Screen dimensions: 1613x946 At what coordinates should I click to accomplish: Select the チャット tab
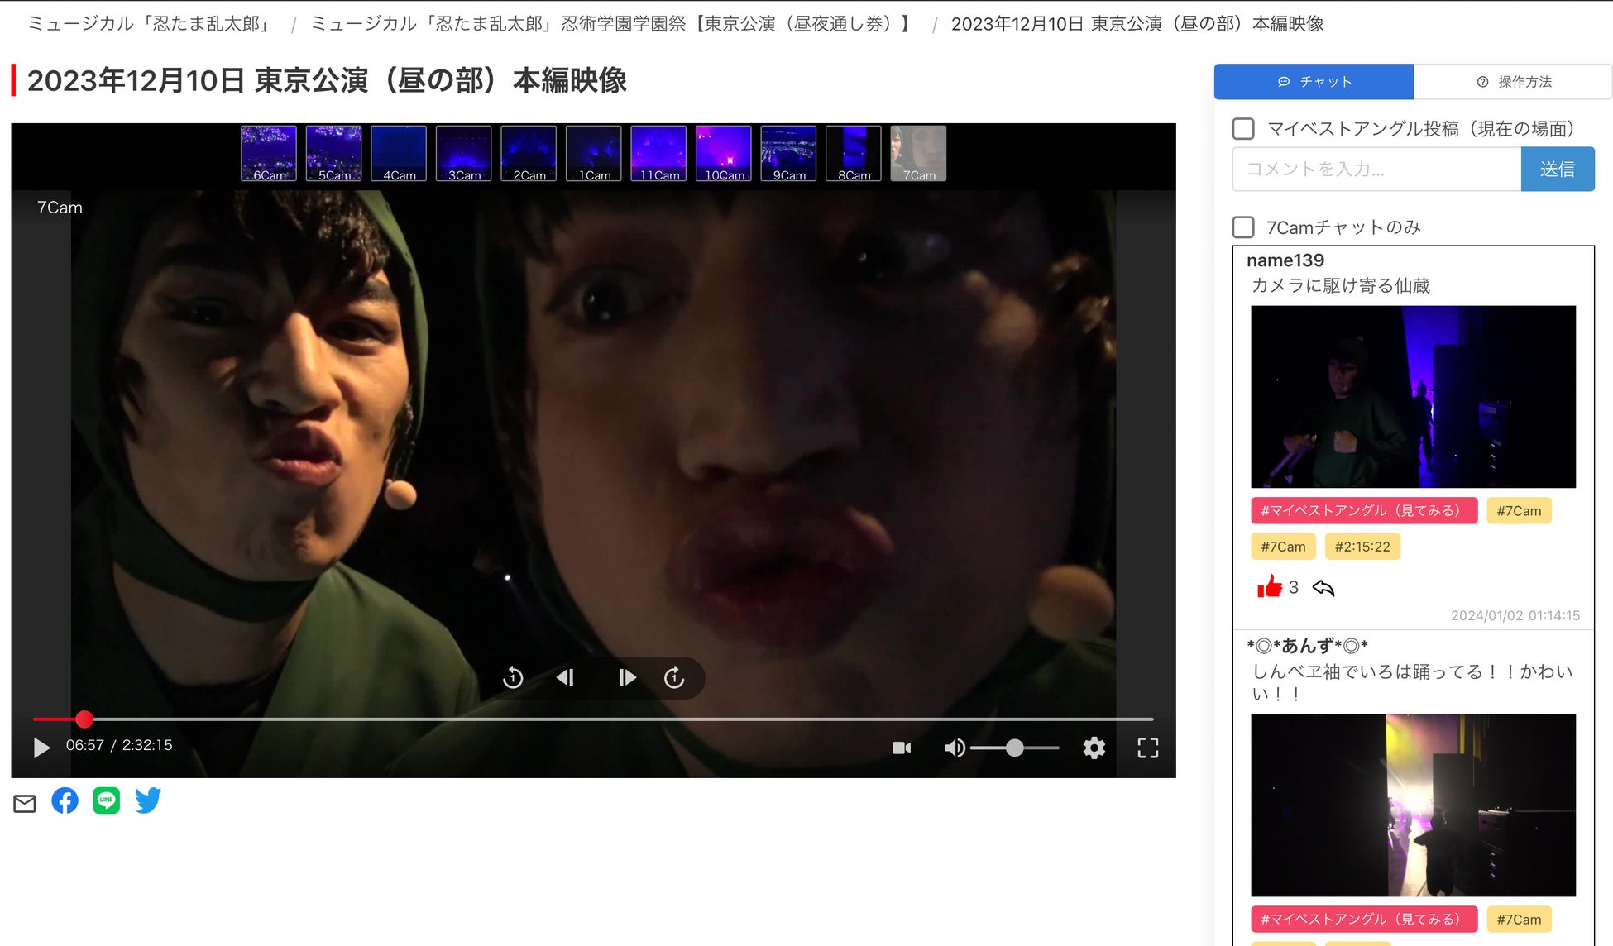[1314, 82]
